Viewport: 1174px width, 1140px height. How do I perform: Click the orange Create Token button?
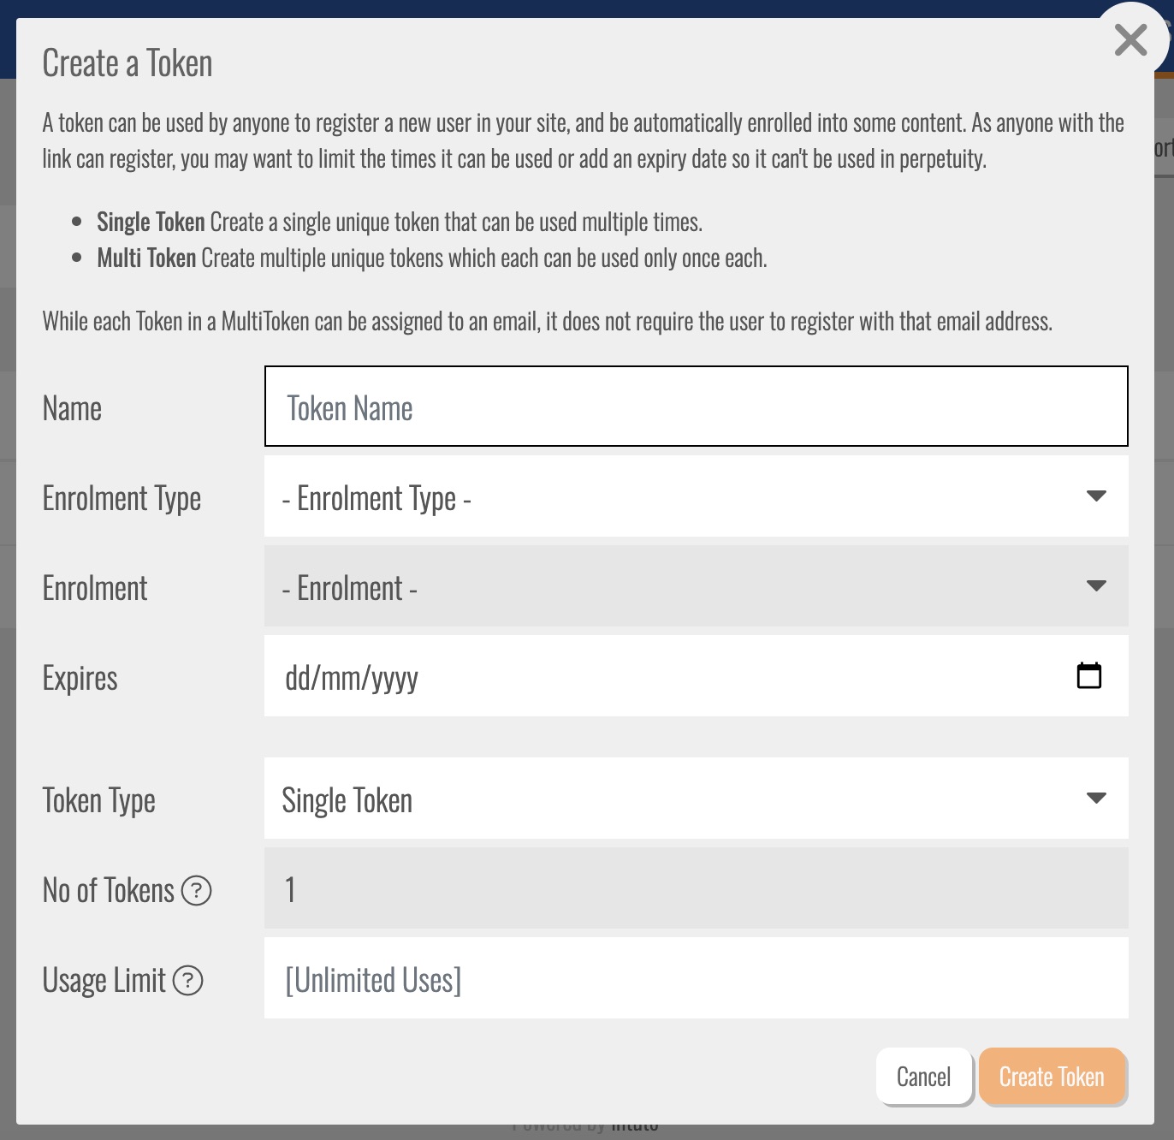[1051, 1077]
